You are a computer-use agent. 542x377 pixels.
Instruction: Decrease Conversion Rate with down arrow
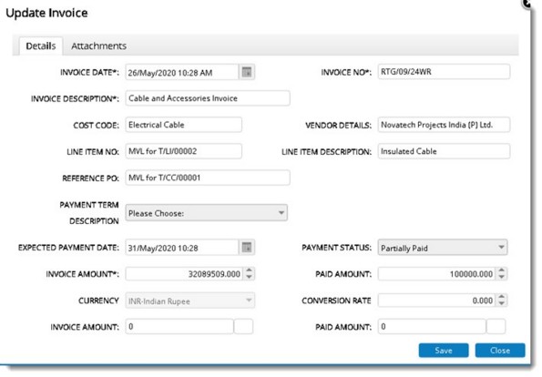502,304
